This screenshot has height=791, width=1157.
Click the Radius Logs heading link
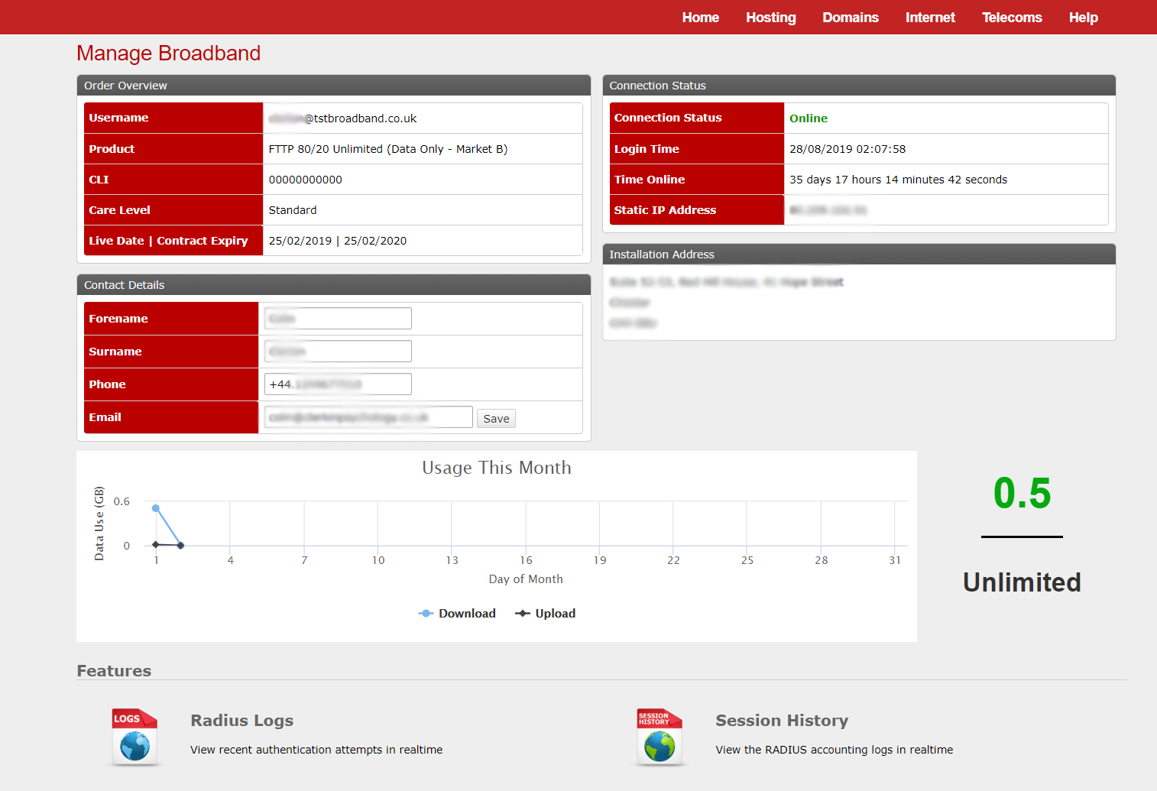(x=241, y=721)
